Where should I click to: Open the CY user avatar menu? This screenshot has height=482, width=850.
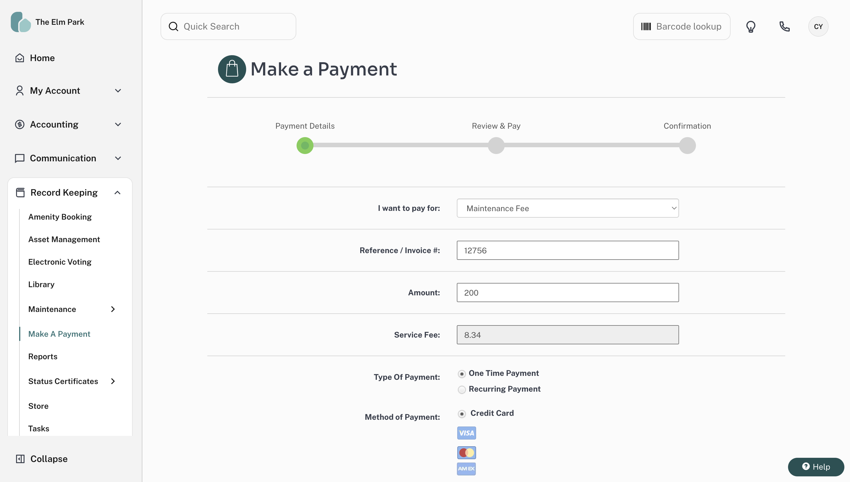[818, 26]
